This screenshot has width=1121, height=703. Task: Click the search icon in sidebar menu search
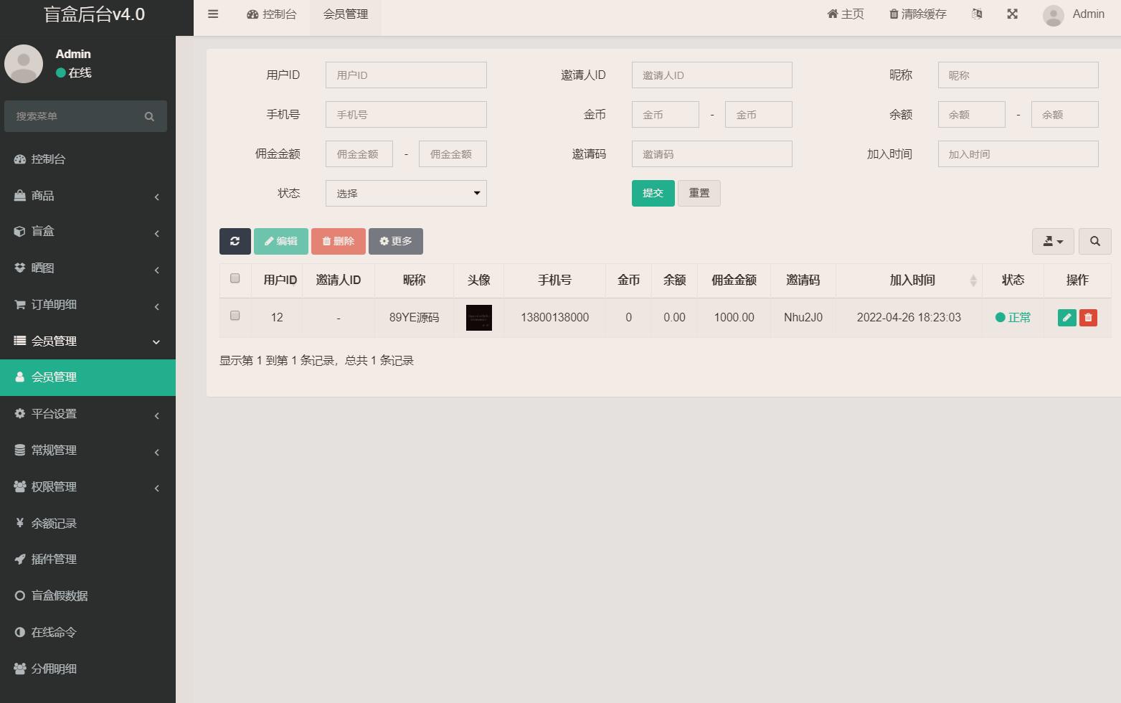[x=149, y=117]
